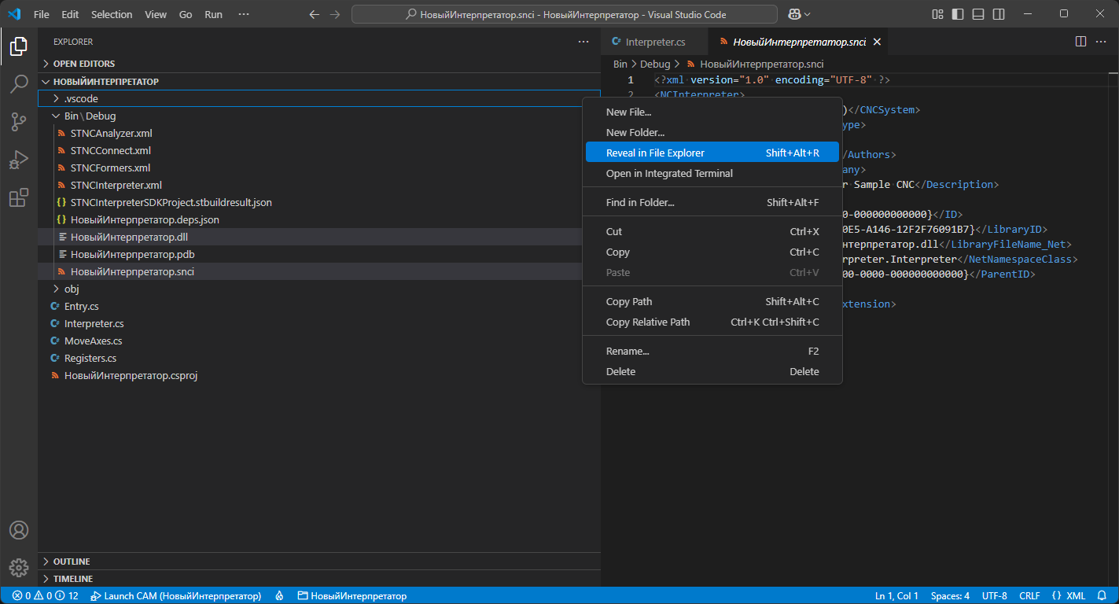Click the Debug breadcrumb segment

[x=655, y=64]
